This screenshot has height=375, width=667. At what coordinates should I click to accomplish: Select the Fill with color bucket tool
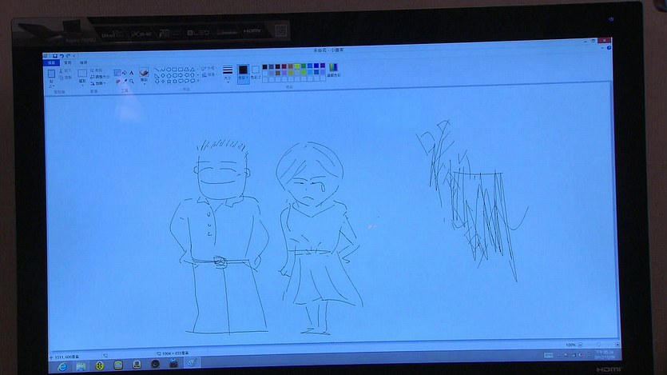coord(125,73)
